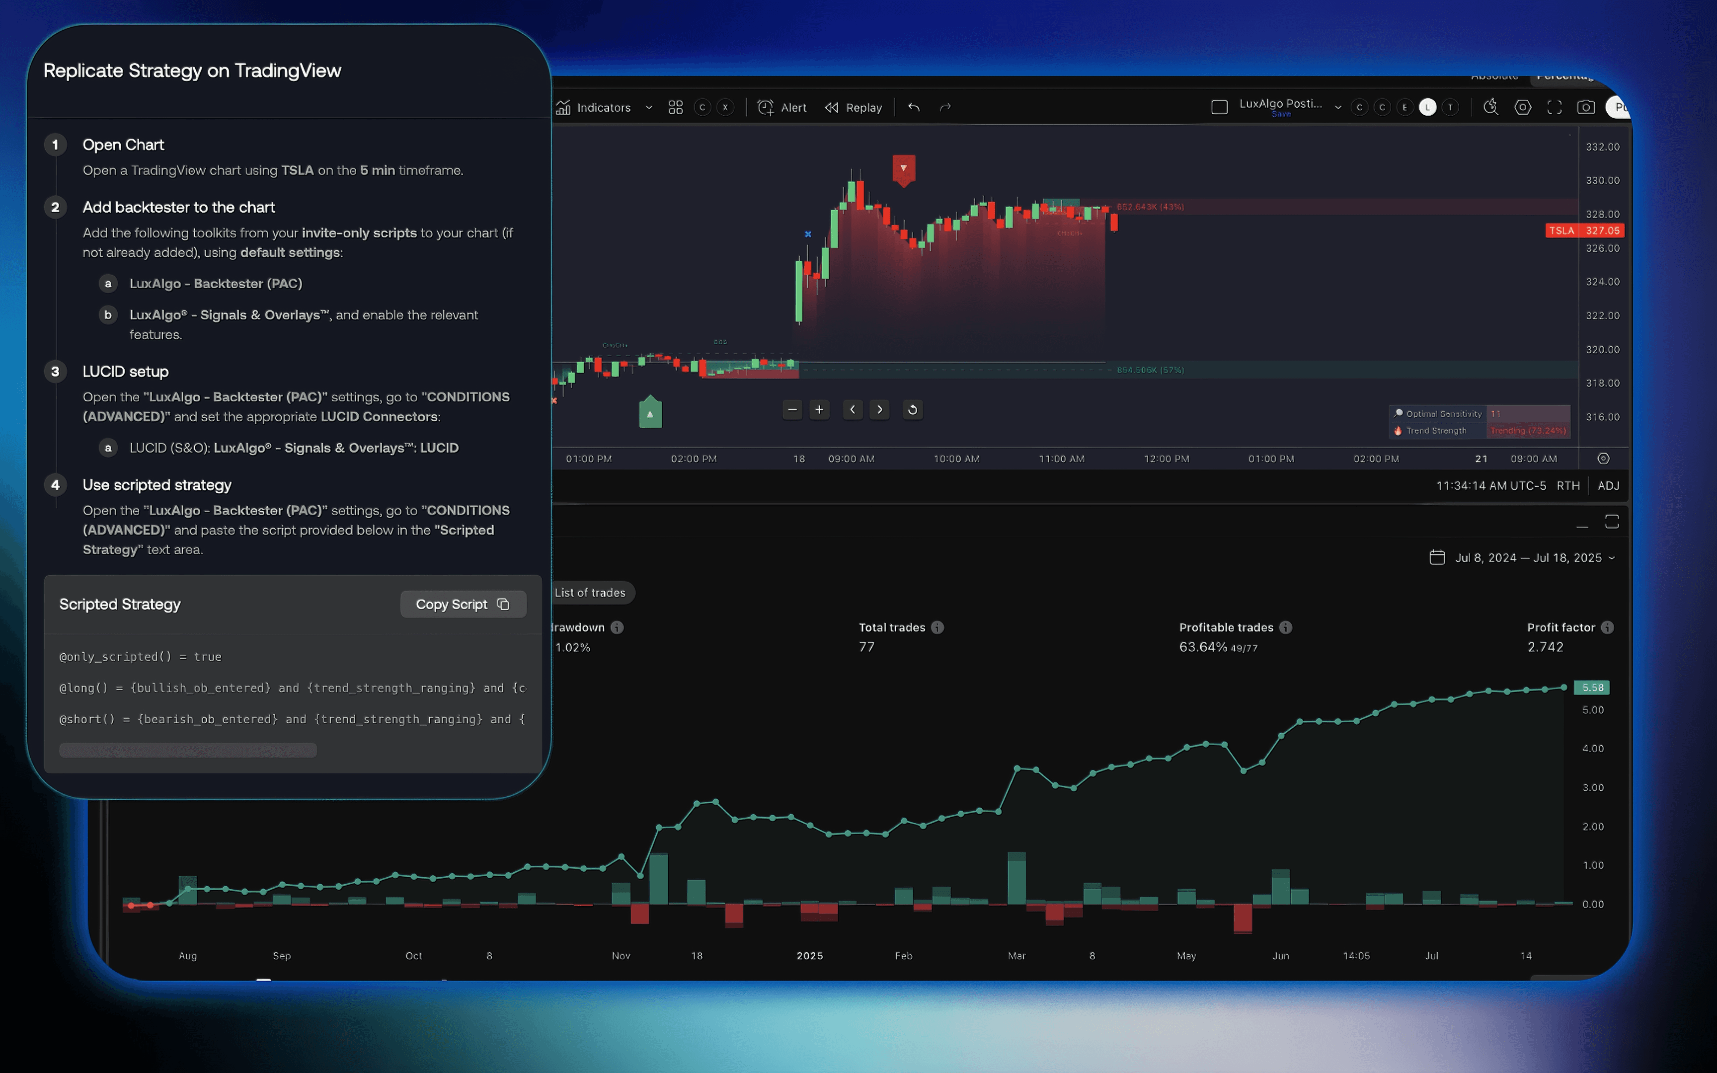1717x1073 pixels.
Task: Open the indicator templates grid icon
Action: 676,107
